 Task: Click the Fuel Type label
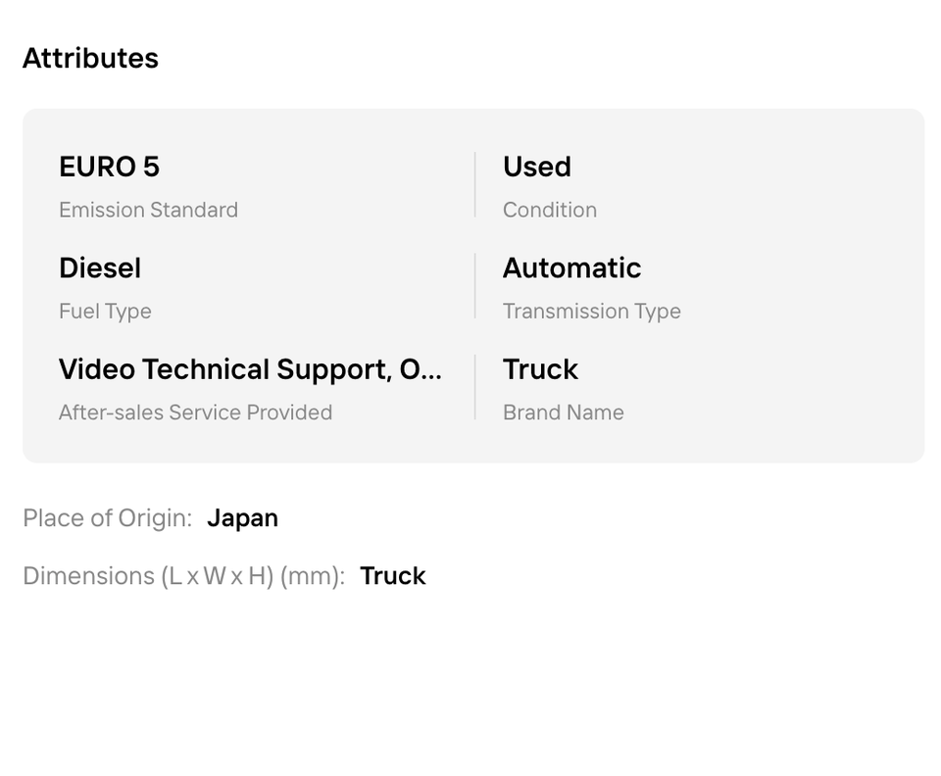(105, 312)
